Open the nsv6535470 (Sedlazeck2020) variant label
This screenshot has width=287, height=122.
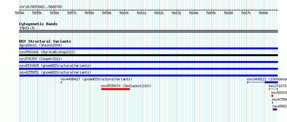pyautogui.click(x=126, y=86)
